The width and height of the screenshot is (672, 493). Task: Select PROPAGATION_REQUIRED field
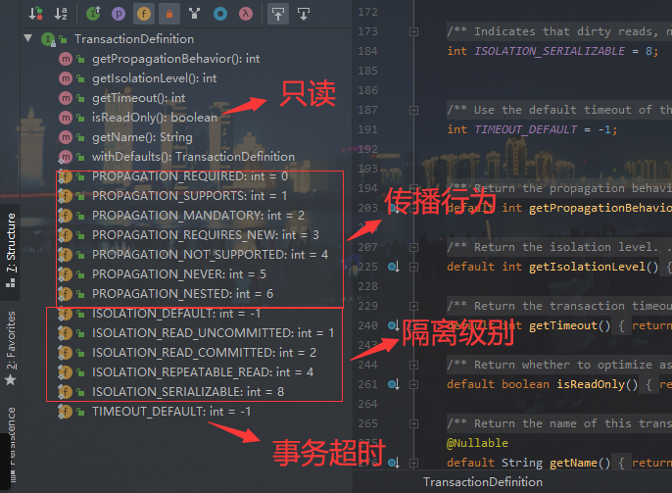[x=190, y=176]
